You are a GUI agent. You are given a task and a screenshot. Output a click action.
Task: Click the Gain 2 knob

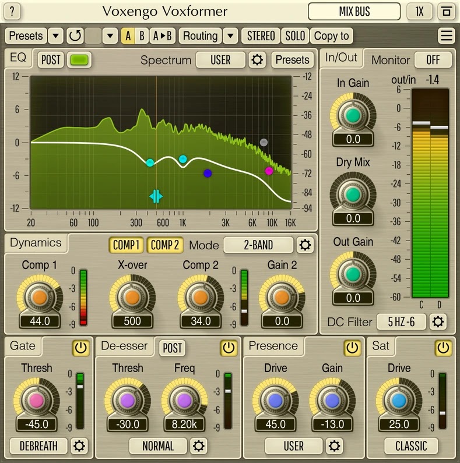pyautogui.click(x=282, y=298)
